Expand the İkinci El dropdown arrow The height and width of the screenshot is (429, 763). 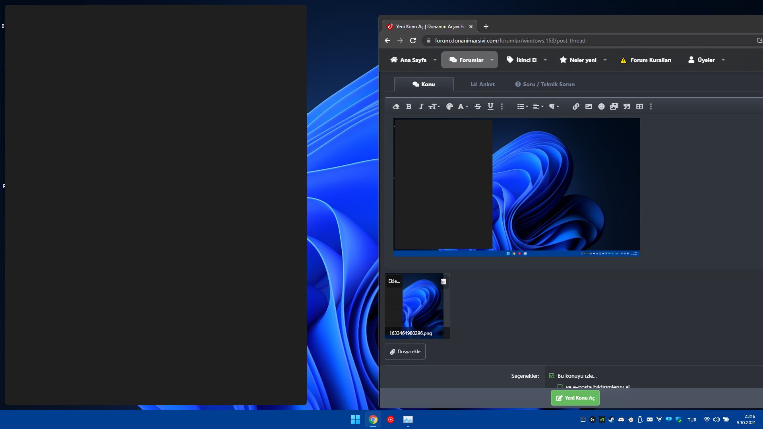[545, 60]
